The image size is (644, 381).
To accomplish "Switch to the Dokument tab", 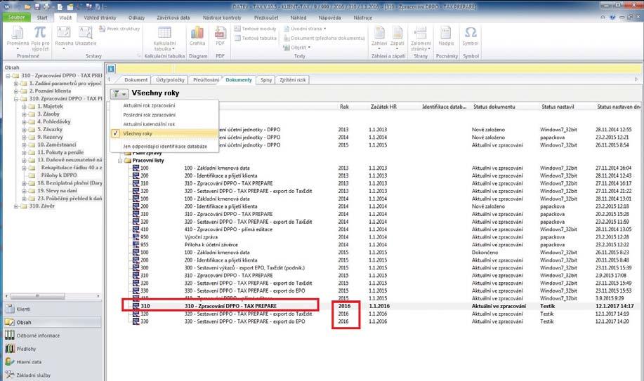I will pyautogui.click(x=136, y=80).
